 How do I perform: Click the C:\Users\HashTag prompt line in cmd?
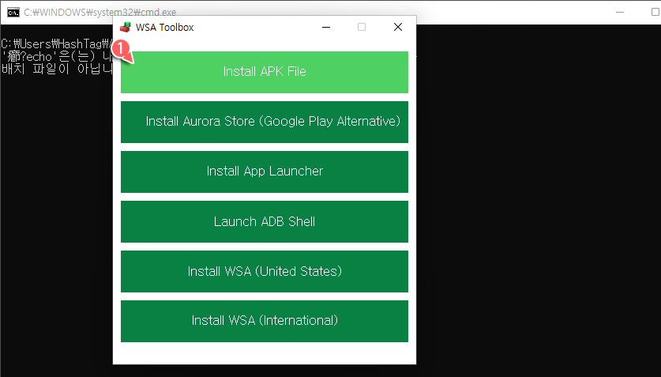click(x=57, y=43)
